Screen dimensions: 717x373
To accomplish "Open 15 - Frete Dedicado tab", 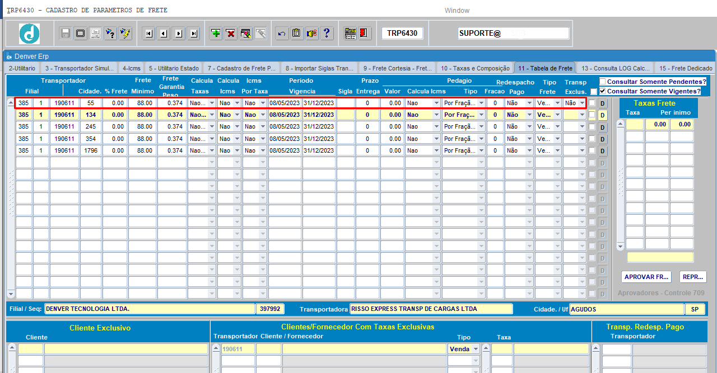I will click(685, 68).
